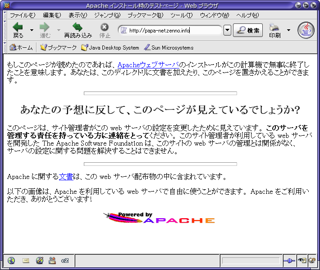The image size is (320, 270).
Task: Click the Powered by Apache logo
Action: coord(159,218)
